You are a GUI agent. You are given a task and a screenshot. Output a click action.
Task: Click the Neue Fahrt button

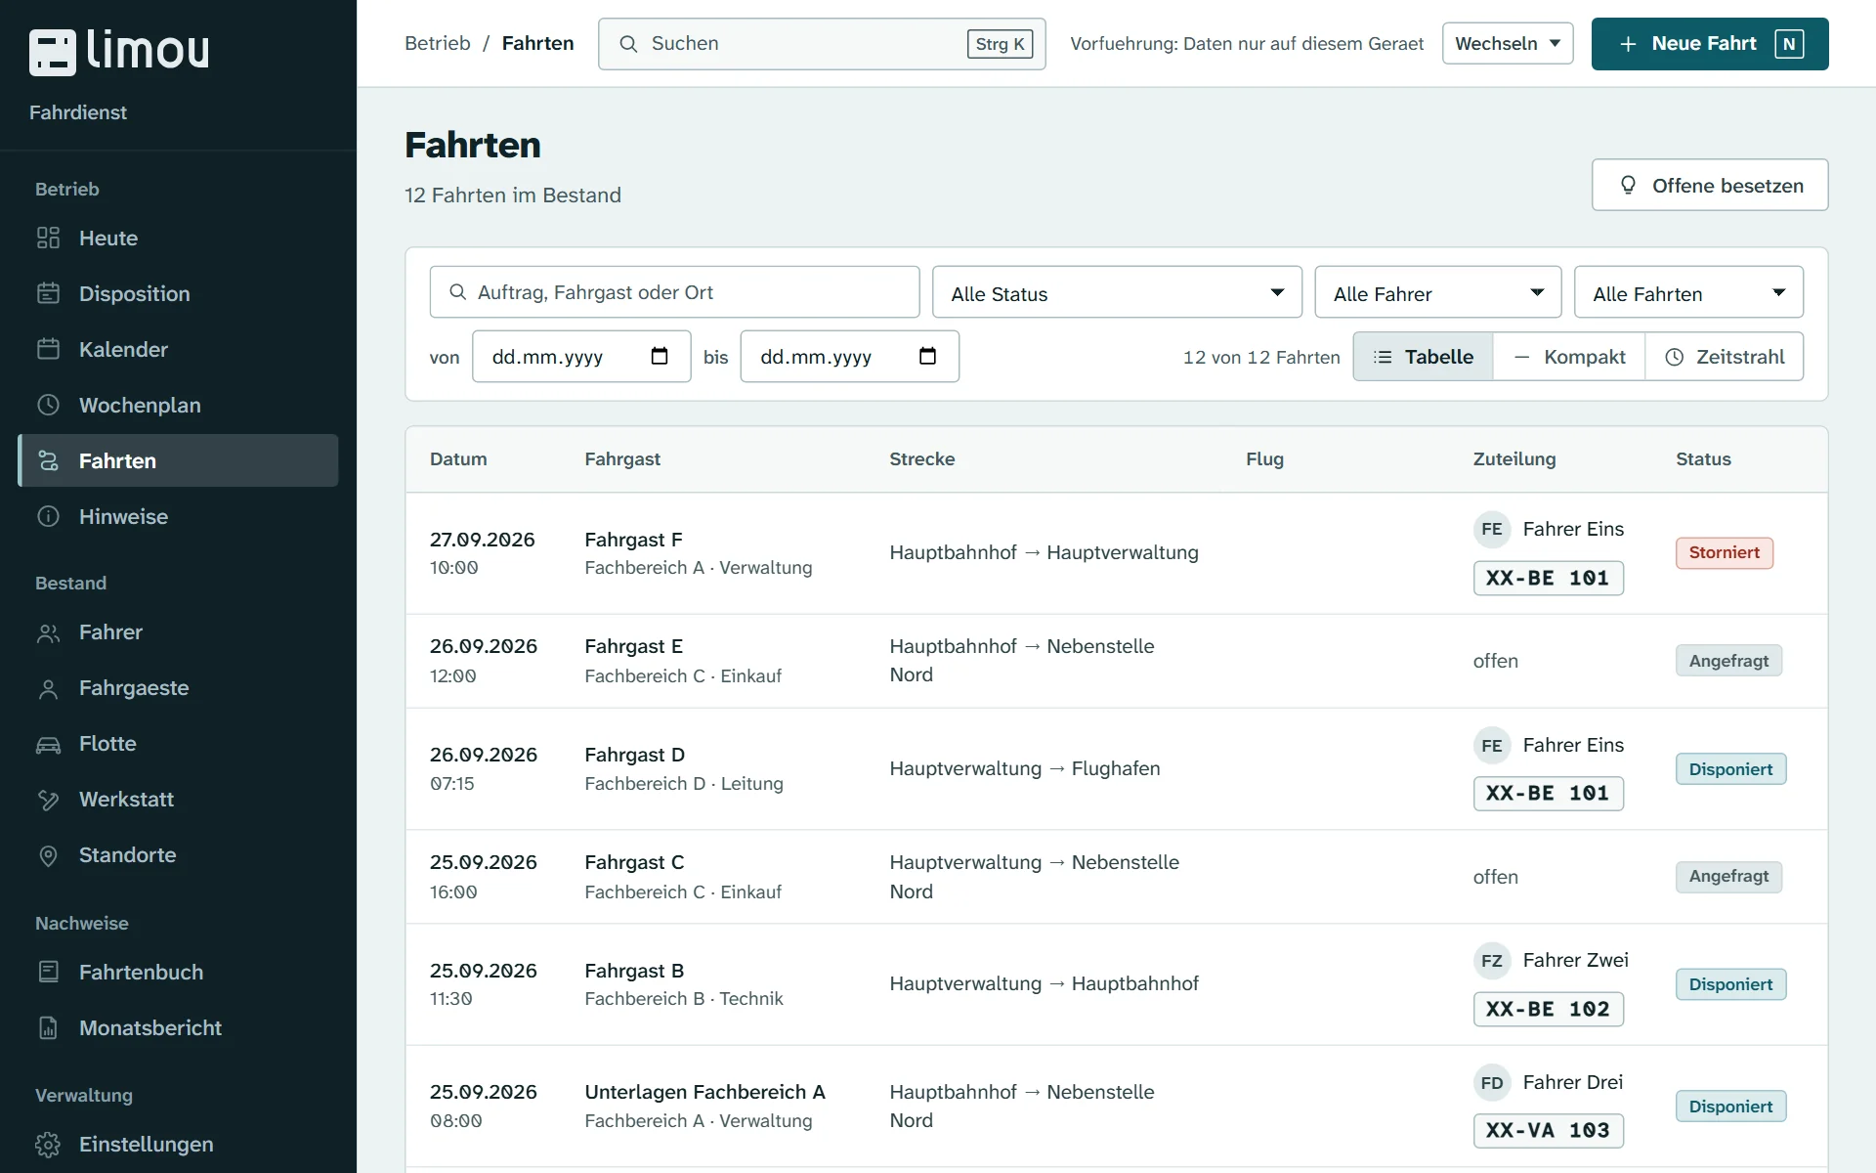pos(1710,44)
